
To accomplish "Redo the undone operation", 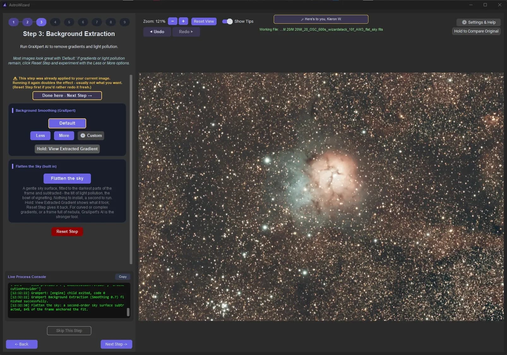I will pos(186,32).
